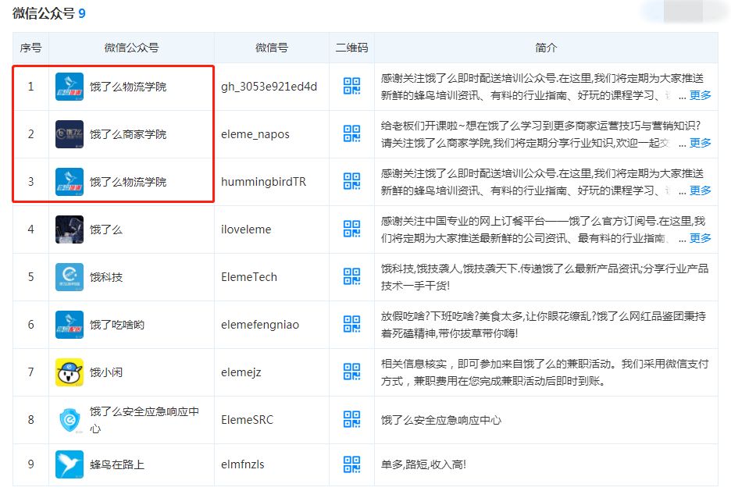Expand 更多 in the iloveleme row description
731x498 pixels.
click(700, 238)
